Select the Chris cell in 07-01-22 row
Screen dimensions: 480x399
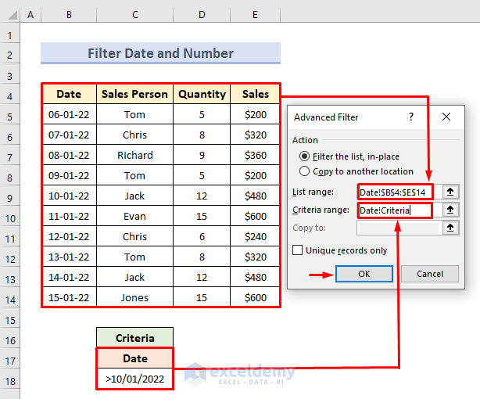click(x=134, y=135)
